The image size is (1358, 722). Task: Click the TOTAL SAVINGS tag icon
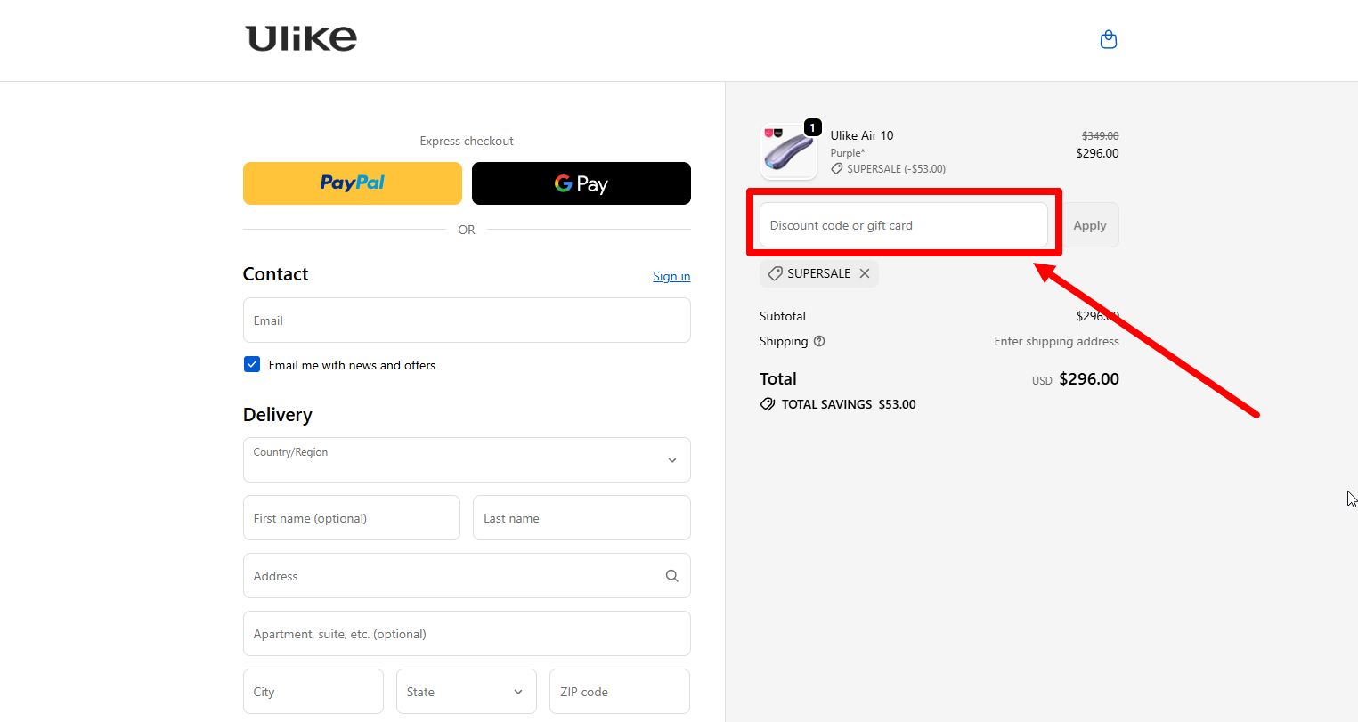pos(767,404)
